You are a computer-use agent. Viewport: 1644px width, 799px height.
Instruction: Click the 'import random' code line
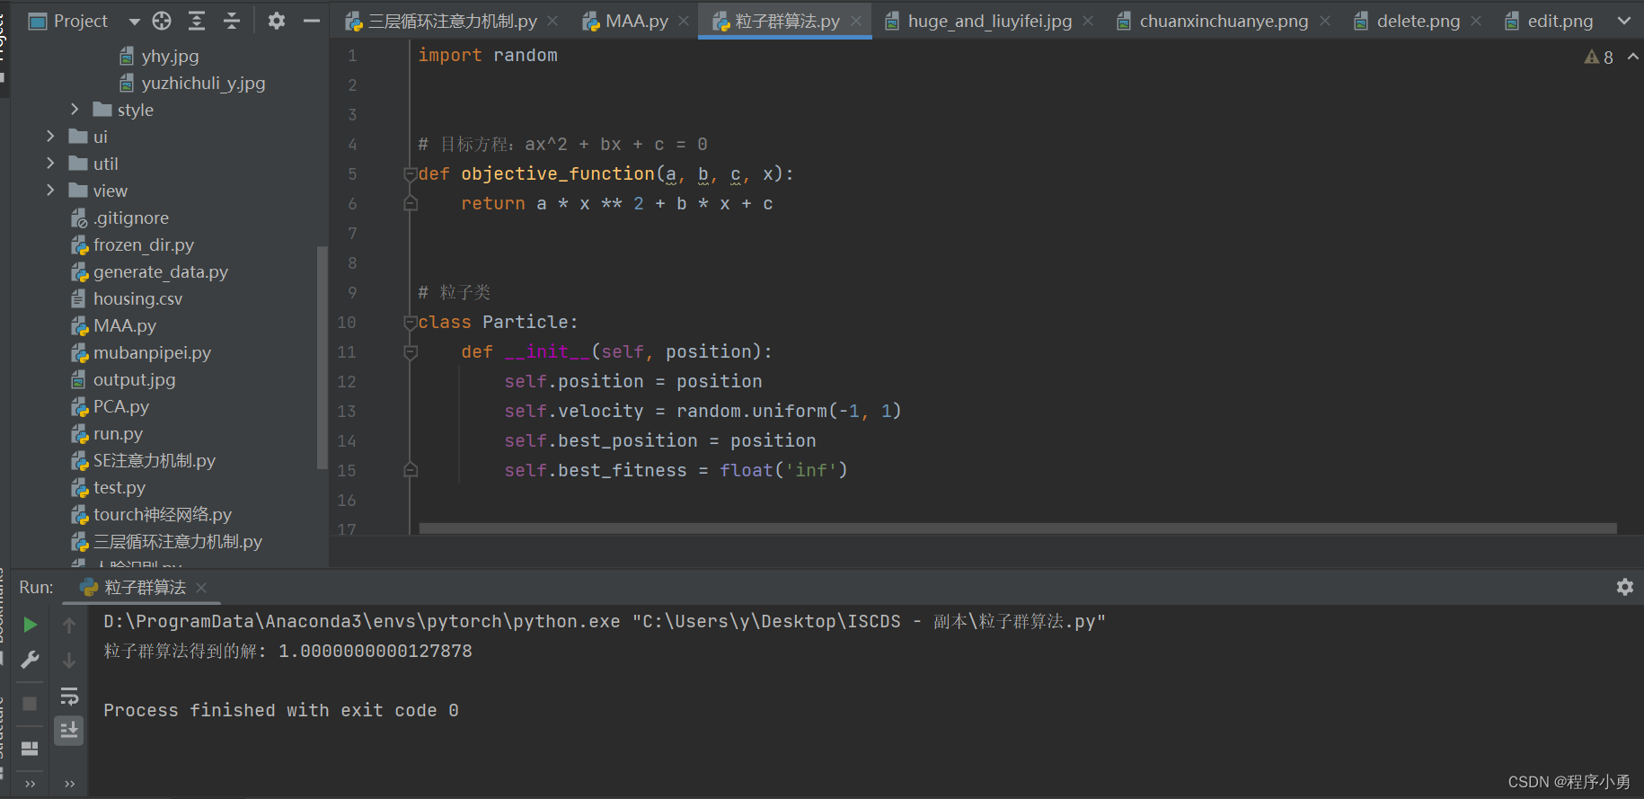[x=488, y=56]
